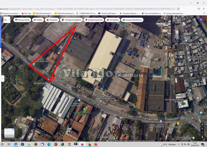
Task: Click the collapsed Maps search box
Action: coord(5,20)
